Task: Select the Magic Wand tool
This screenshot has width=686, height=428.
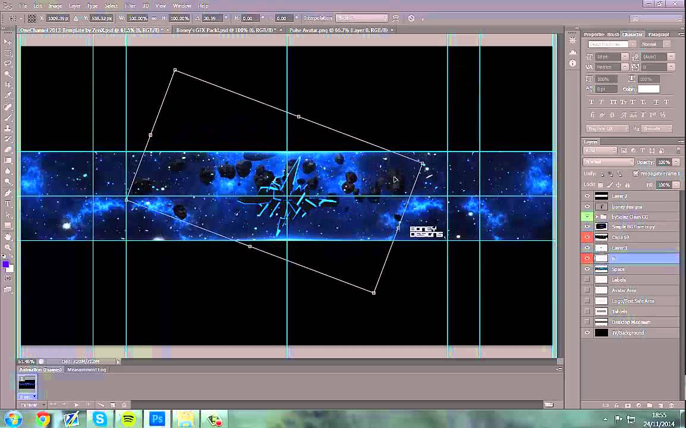Action: pos(8,74)
